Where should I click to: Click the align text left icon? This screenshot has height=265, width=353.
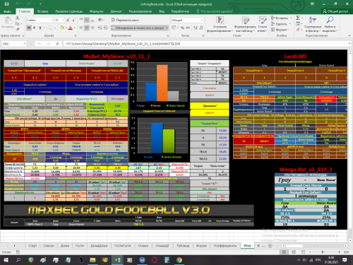click(81, 28)
